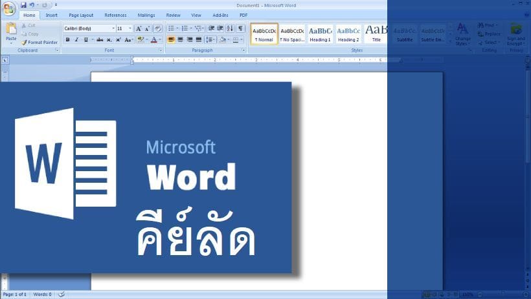531x299 pixels.
Task: Open the paragraph Shading paint bucket
Action: (x=223, y=39)
